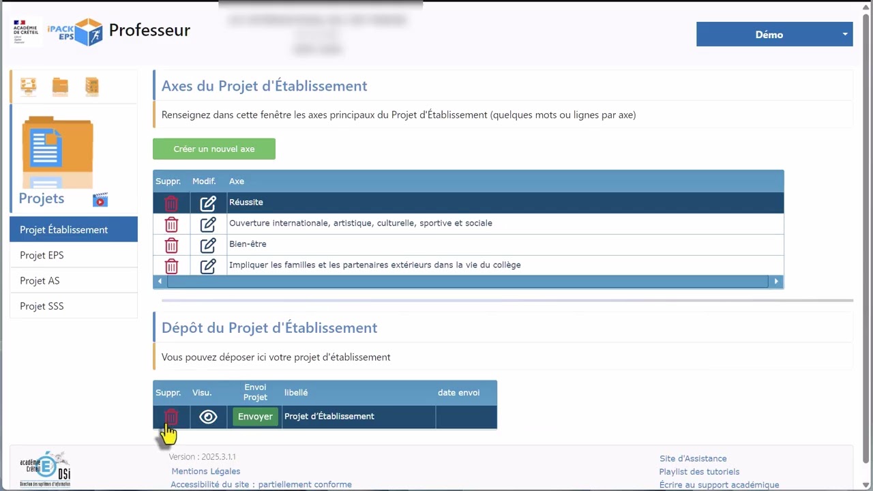Screen dimensions: 873x491
Task: Open the dashboard monitor icon in sidebar
Action: tap(29, 86)
